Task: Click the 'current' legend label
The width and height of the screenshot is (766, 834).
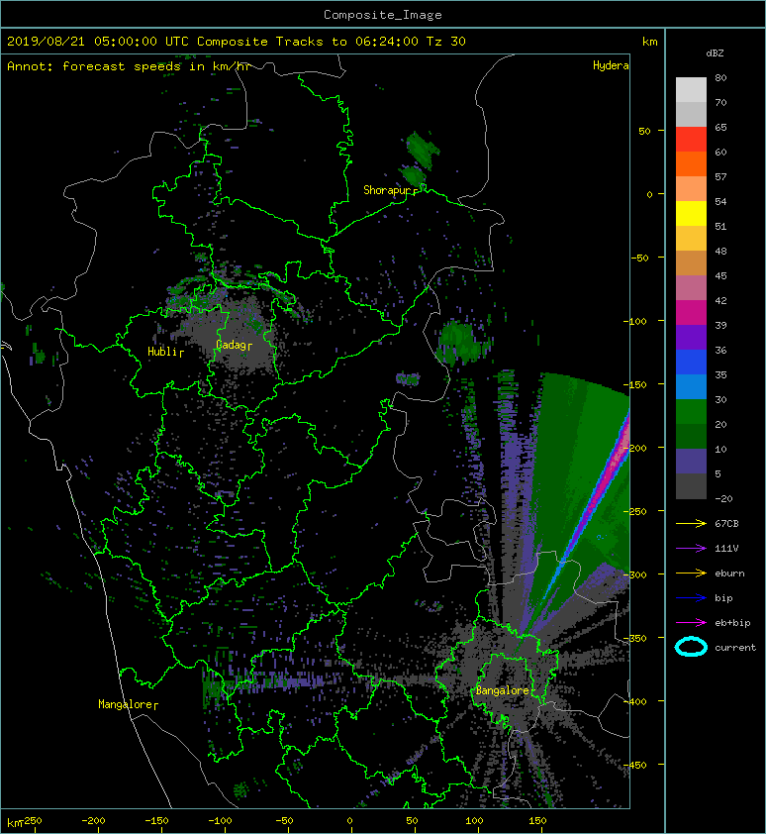Action: [735, 648]
